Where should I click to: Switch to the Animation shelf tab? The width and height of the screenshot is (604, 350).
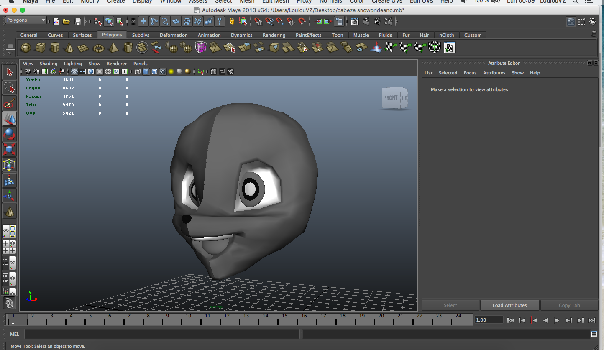coord(209,35)
